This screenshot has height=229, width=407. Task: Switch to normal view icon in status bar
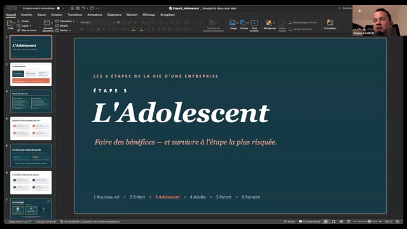click(x=326, y=221)
